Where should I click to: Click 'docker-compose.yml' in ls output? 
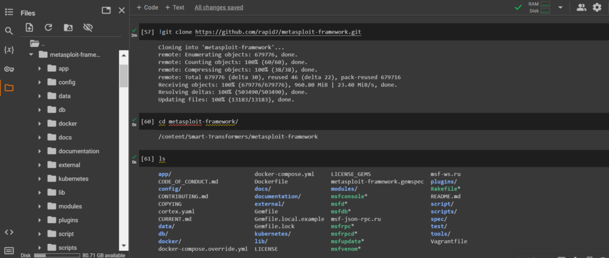[x=284, y=174]
